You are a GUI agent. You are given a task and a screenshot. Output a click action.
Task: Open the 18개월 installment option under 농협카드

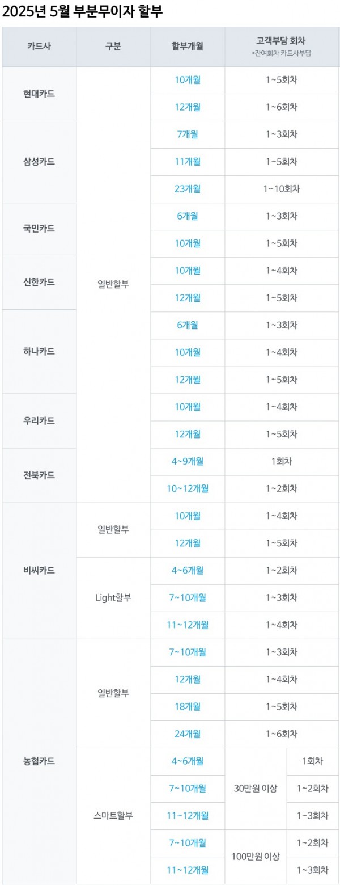tap(188, 706)
